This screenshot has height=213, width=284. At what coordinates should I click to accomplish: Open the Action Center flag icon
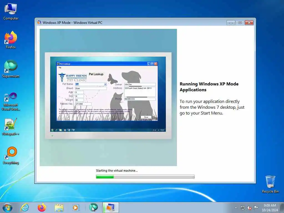pos(256,207)
